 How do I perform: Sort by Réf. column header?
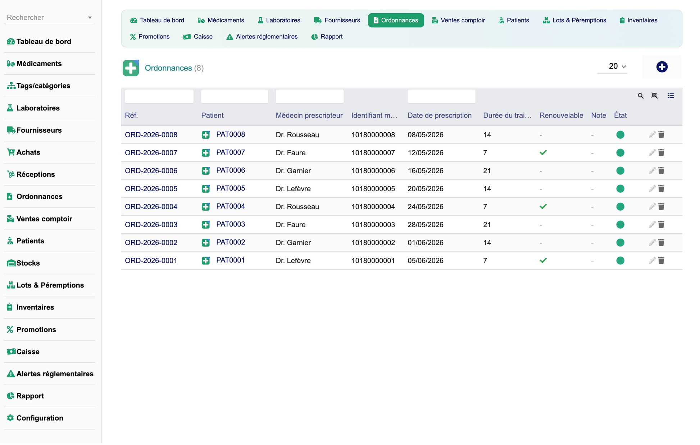pyautogui.click(x=131, y=115)
